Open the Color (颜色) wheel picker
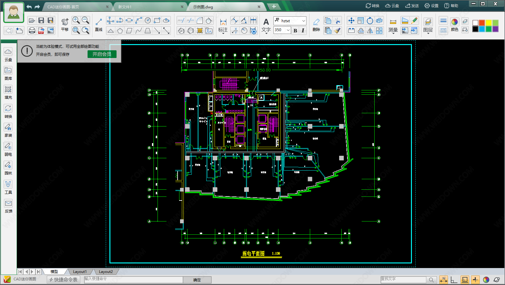The image size is (505, 285). click(454, 25)
